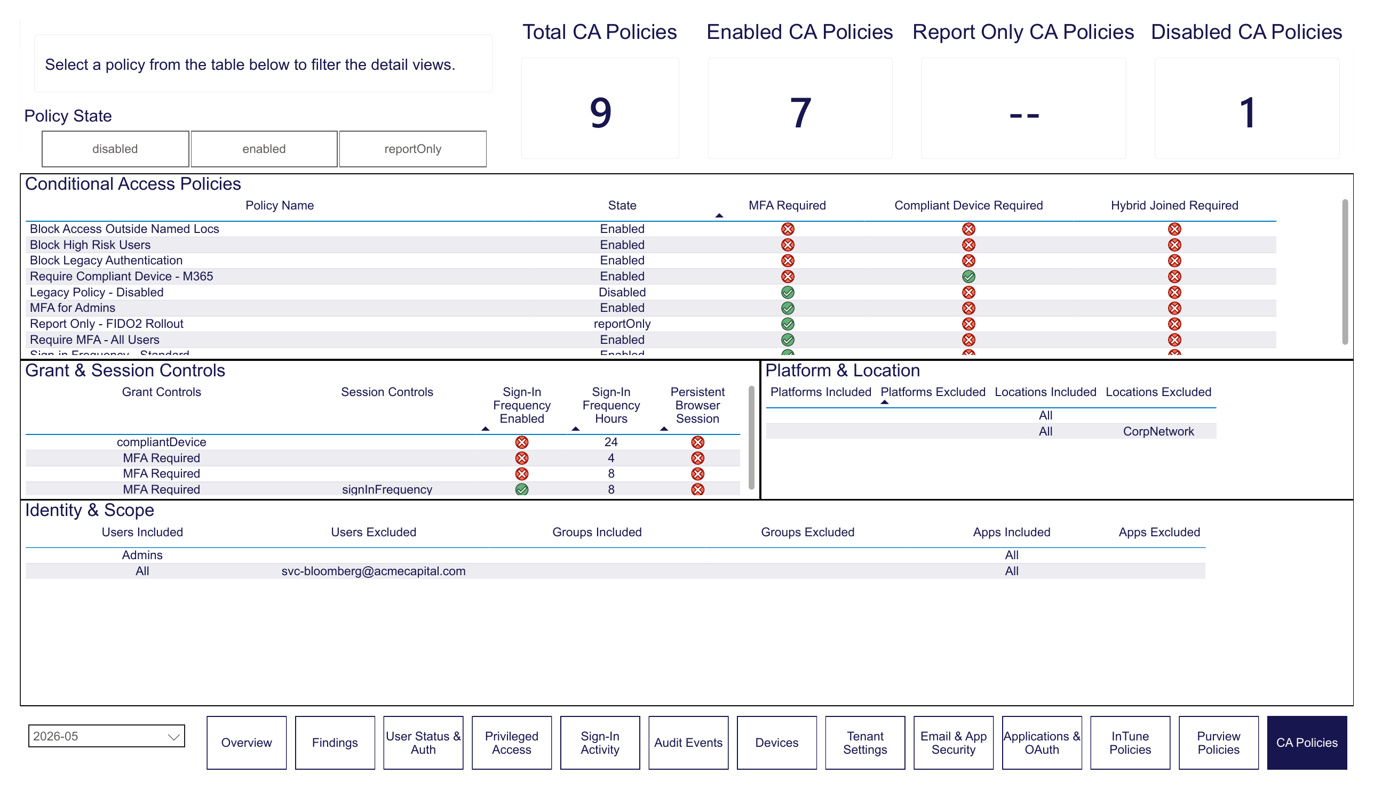1374x790 pixels.
Task: Sort policies by the State column
Action: 622,205
